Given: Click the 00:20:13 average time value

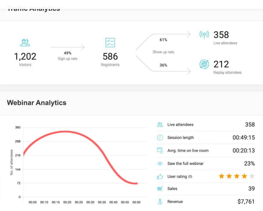Looking at the screenshot, I should click(x=243, y=151).
